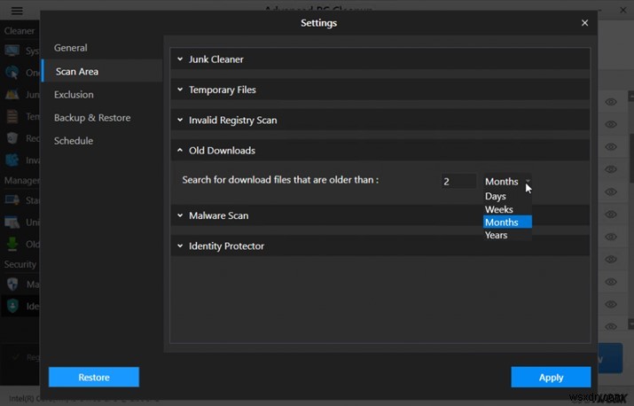634x406 pixels.
Task: Open the hamburger menu
Action: point(17,12)
